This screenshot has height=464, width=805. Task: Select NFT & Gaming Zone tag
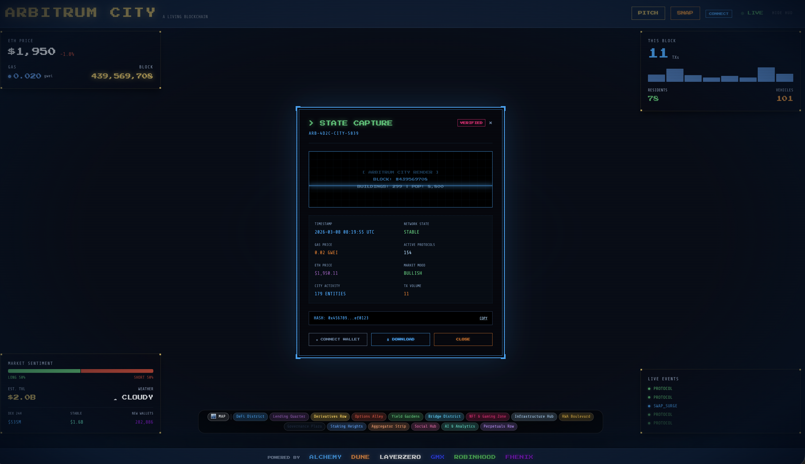(x=487, y=416)
